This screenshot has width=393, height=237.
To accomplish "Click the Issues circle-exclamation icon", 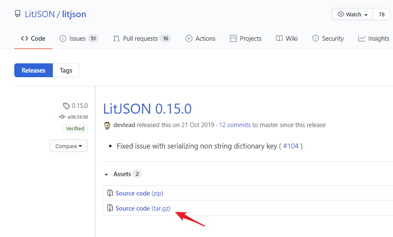I will pos(62,38).
